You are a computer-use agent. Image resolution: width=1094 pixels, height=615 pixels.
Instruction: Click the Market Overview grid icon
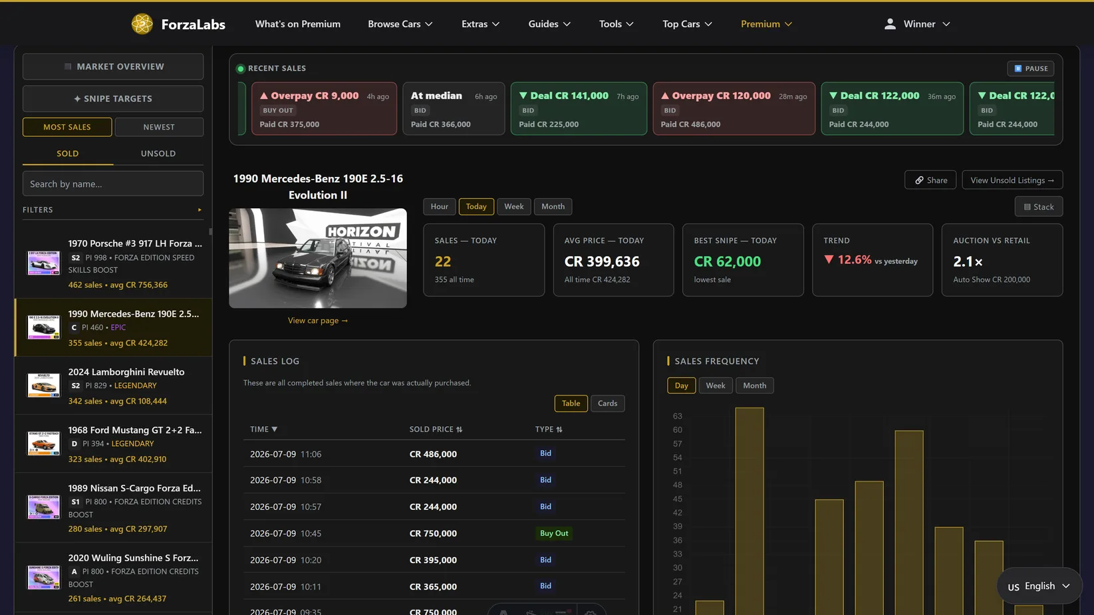coord(68,66)
